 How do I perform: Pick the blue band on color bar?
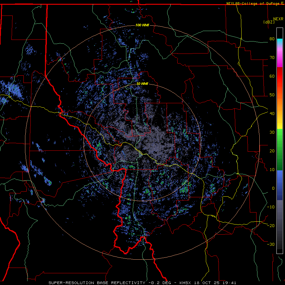click(x=280, y=185)
